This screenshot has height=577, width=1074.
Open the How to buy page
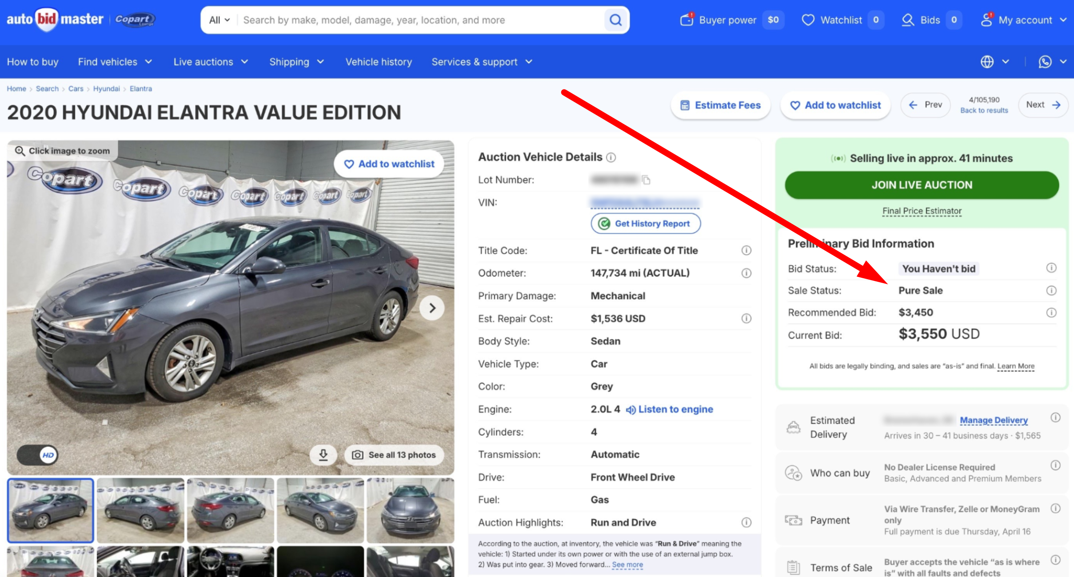[x=33, y=62]
